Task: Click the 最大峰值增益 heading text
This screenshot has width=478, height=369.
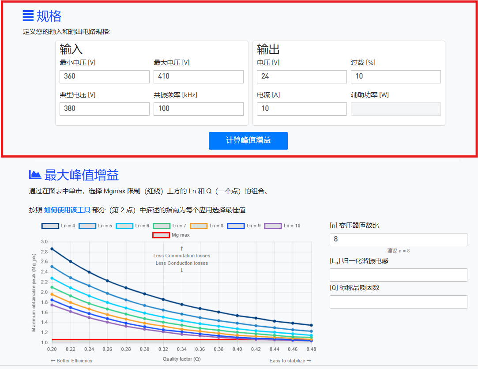Action: click(x=81, y=175)
